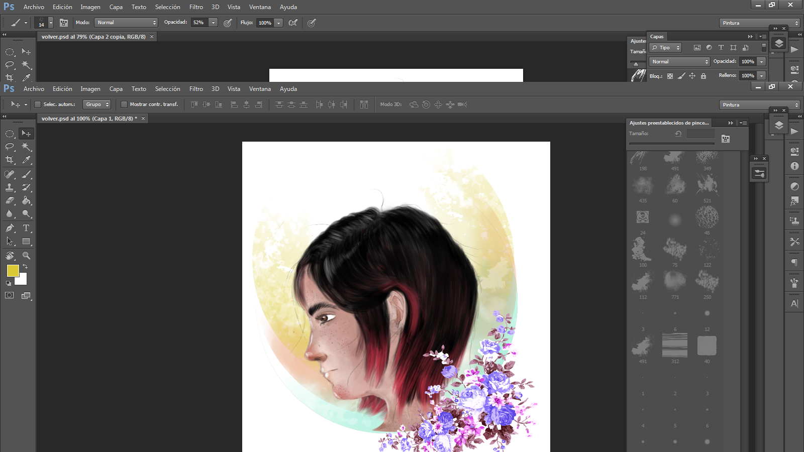Select the Clone Stamp tool
The image size is (804, 452).
(x=10, y=187)
